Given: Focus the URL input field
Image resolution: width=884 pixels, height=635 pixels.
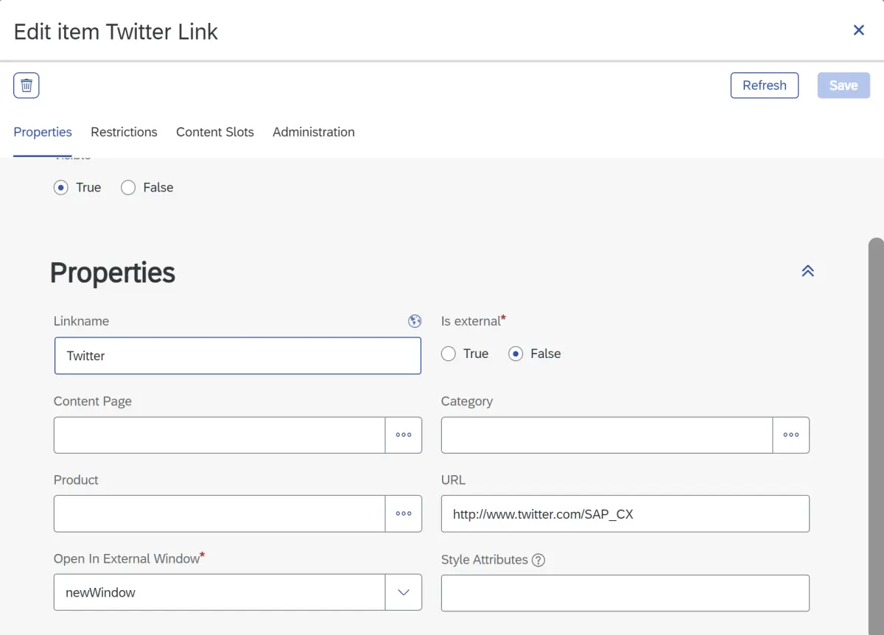Looking at the screenshot, I should pyautogui.click(x=625, y=513).
